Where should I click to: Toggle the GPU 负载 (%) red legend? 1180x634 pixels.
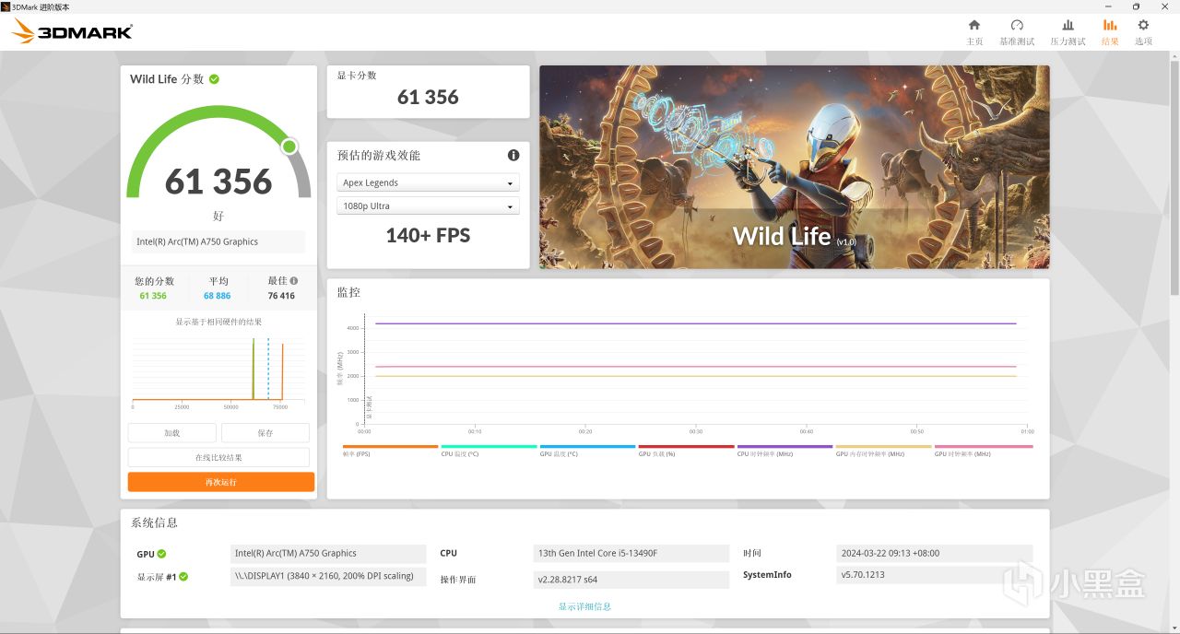point(686,451)
